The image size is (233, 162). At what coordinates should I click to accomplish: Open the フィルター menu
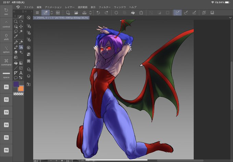tap(105, 7)
